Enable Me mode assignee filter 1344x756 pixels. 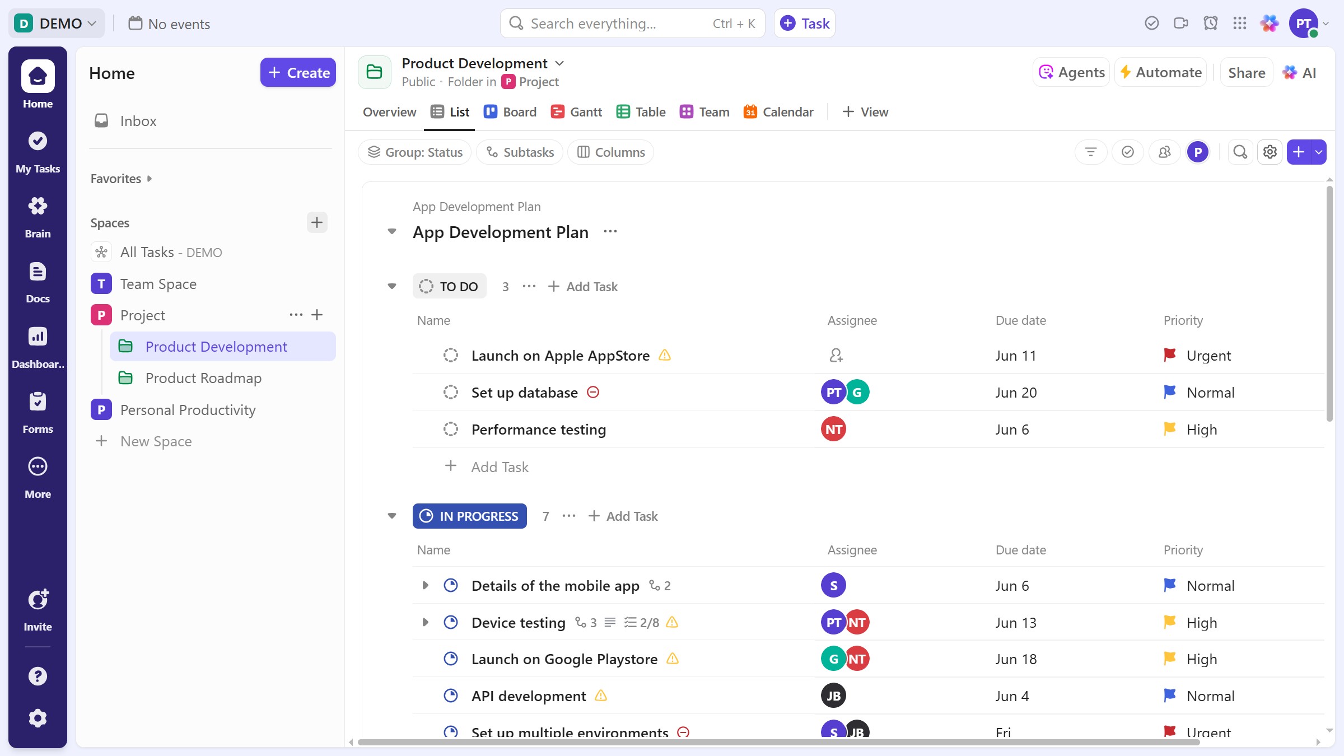pyautogui.click(x=1198, y=152)
